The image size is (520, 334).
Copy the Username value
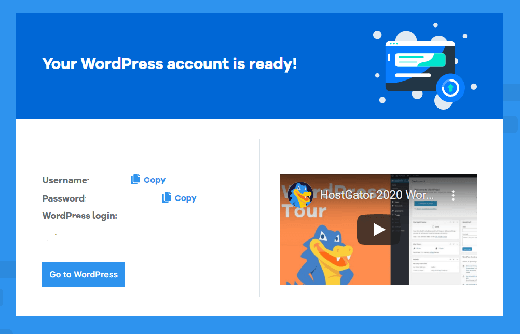(148, 180)
